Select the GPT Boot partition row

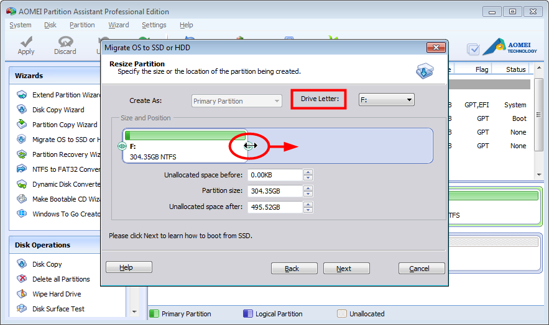[490, 118]
